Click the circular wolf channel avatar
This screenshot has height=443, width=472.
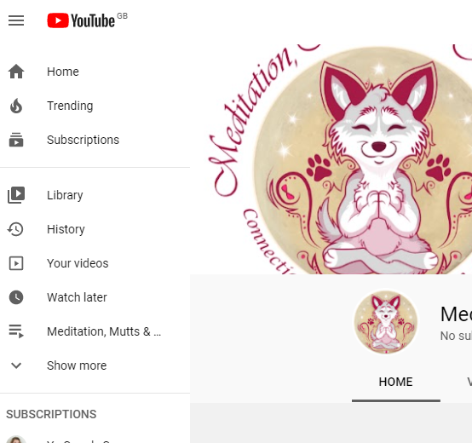pyautogui.click(x=386, y=322)
